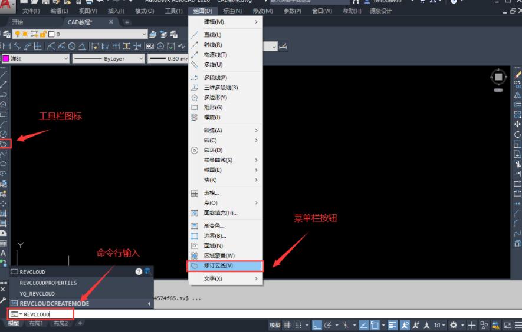The width and height of the screenshot is (522, 332).
Task: Toggle lineweight display in status bar
Action: [x=393, y=325]
